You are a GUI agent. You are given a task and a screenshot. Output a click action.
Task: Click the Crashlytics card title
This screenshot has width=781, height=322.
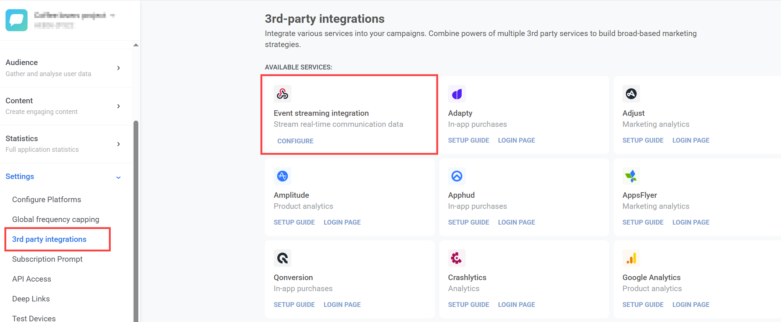tap(467, 278)
